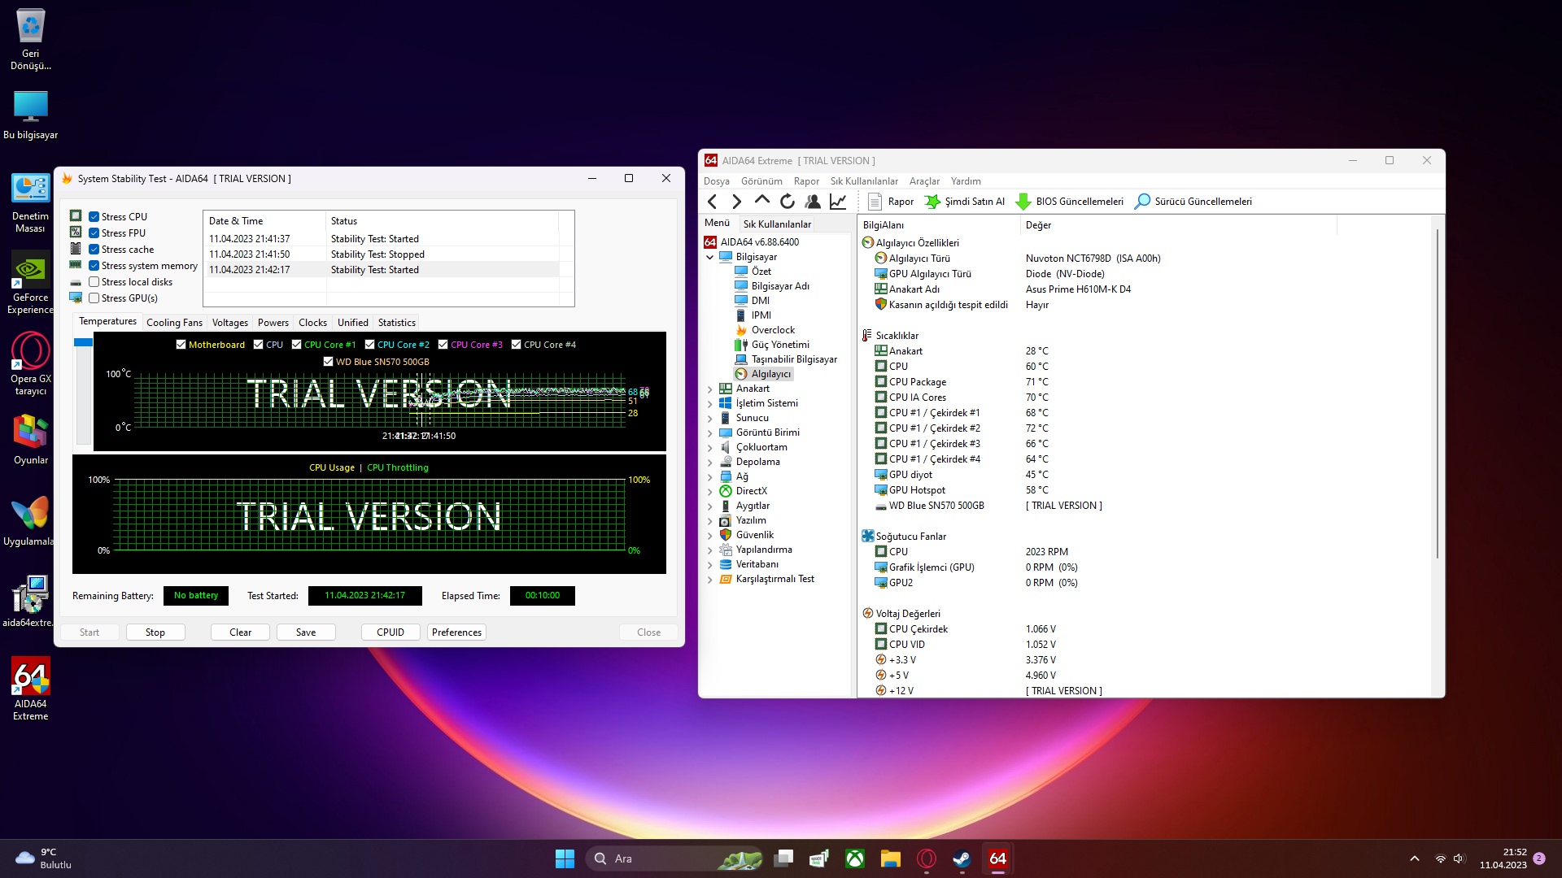Open Task View on taskbar
Viewport: 1562px width, 878px height.
pyautogui.click(x=783, y=858)
